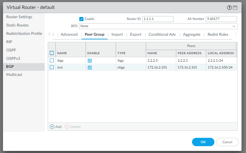
Task: Open the Conditional Adv tab
Action: click(x=162, y=35)
